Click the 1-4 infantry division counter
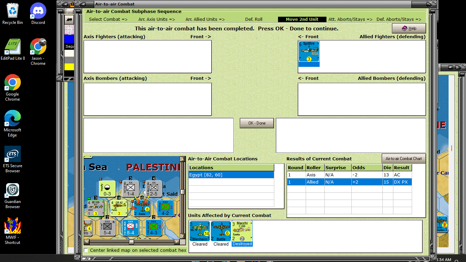This screenshot has width=466, height=262. tap(131, 189)
